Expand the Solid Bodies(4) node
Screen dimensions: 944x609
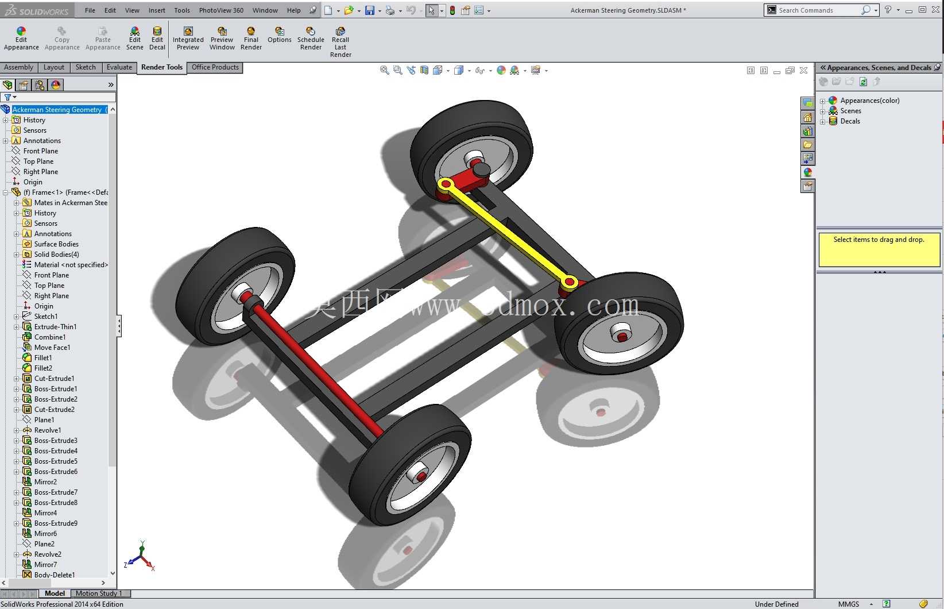[x=17, y=255]
